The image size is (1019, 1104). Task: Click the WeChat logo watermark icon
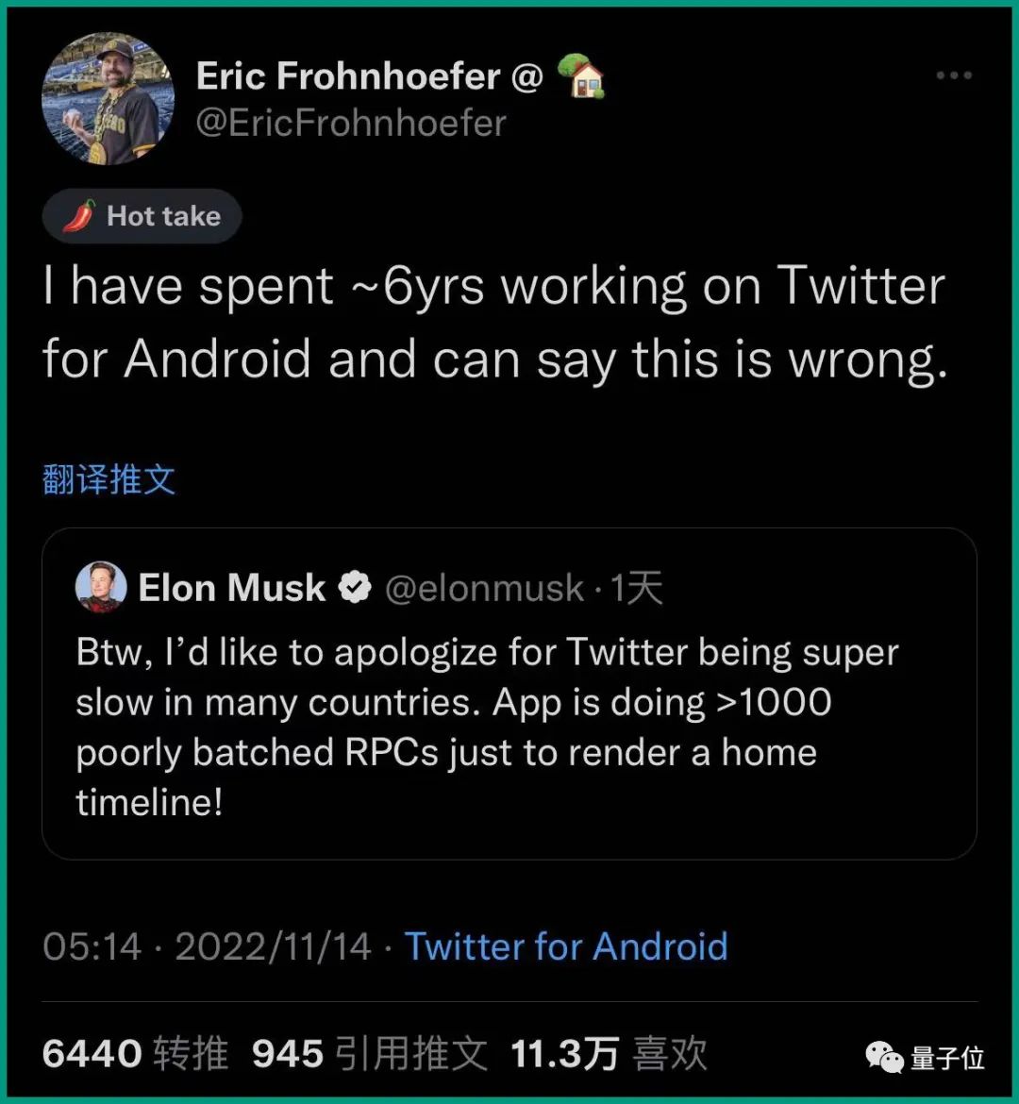click(885, 1057)
